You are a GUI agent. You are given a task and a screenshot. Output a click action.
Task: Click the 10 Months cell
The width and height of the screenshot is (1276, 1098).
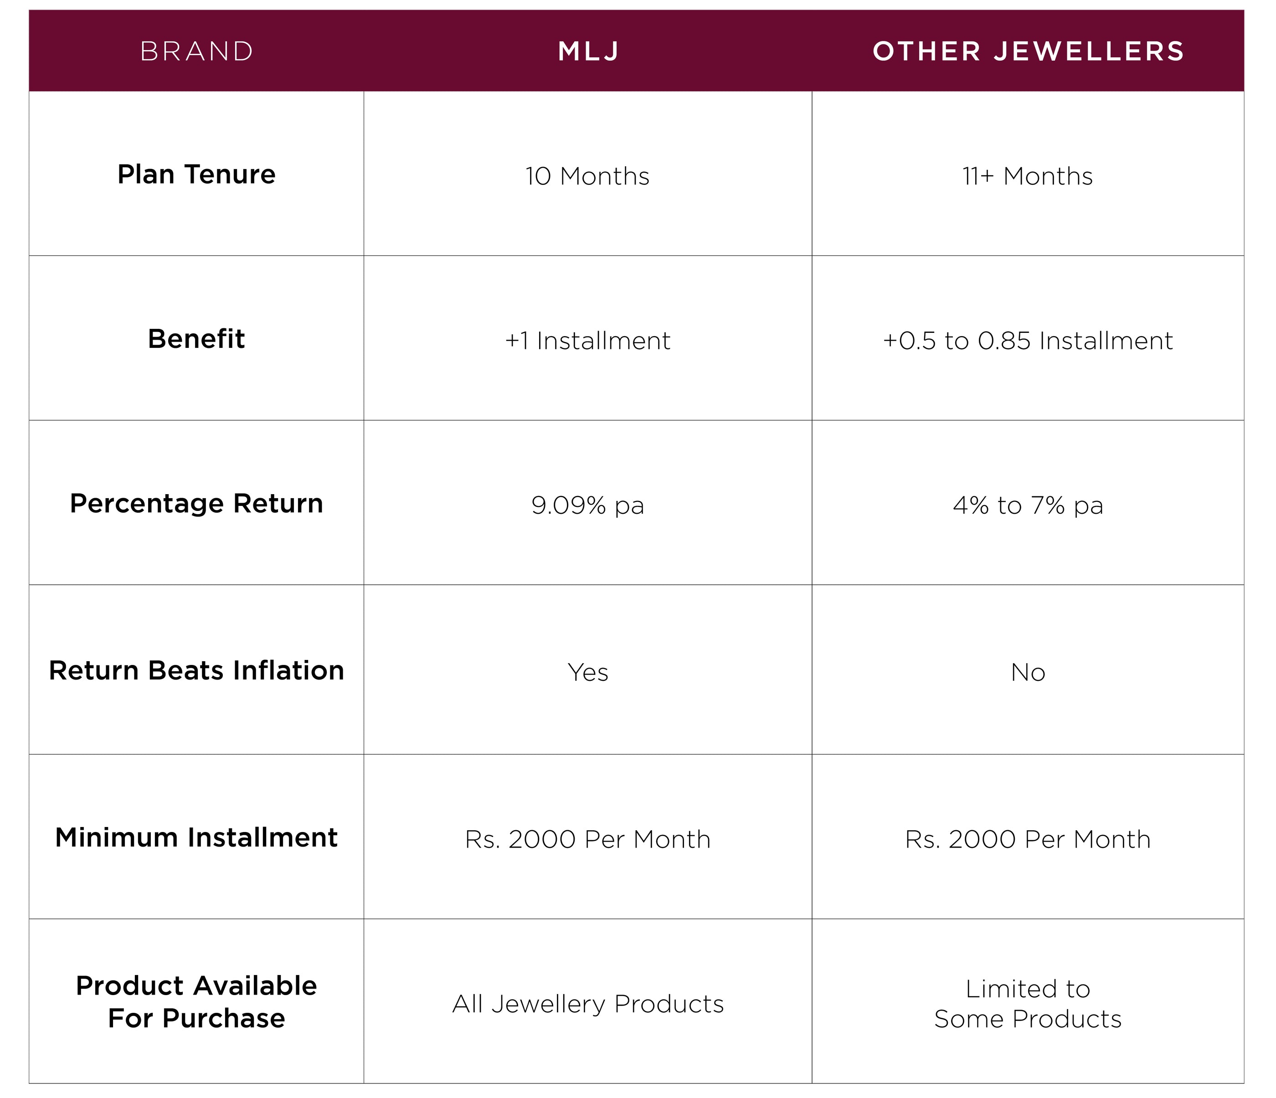[587, 176]
